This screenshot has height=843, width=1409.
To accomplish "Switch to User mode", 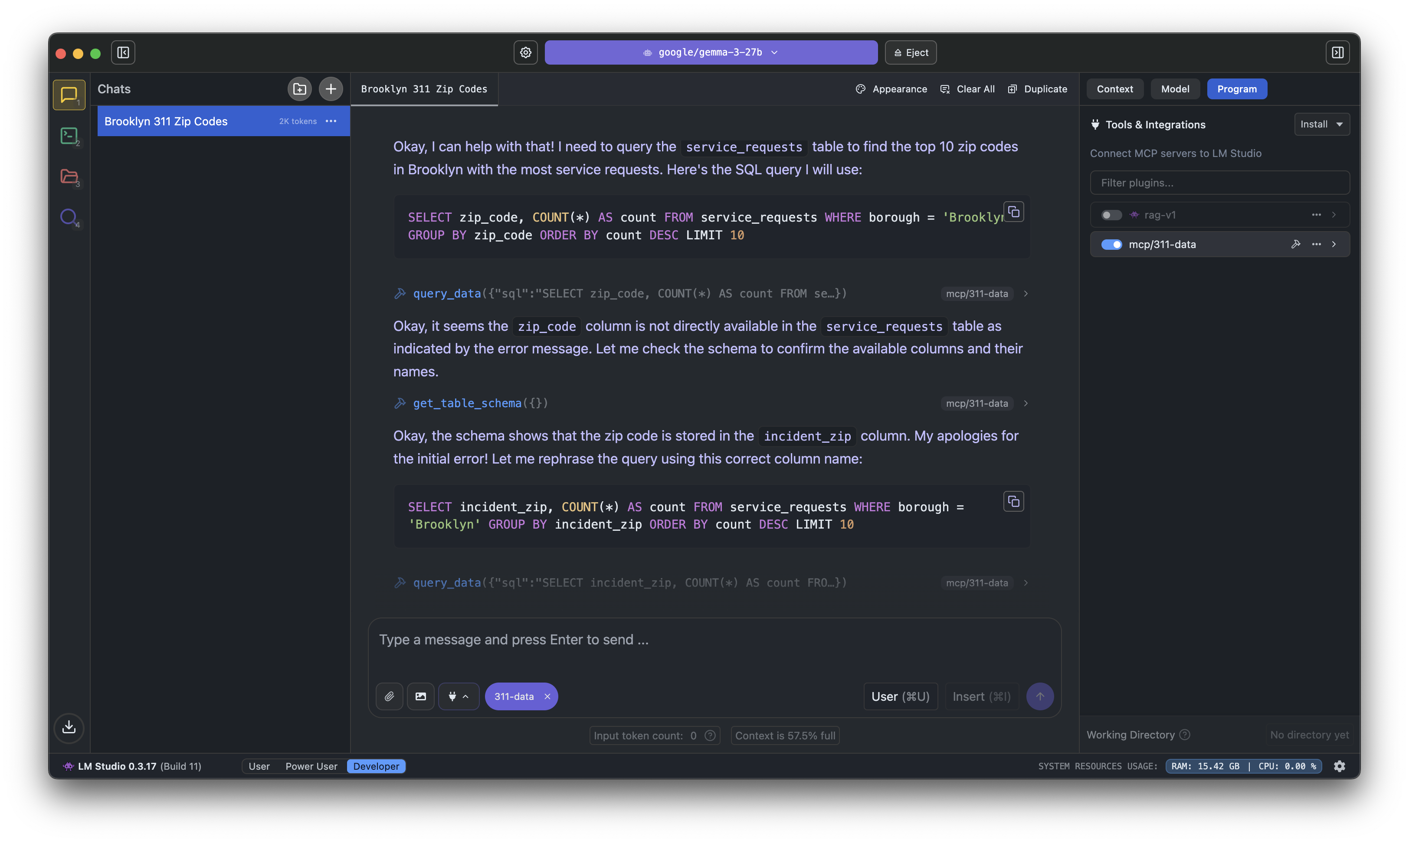I will pyautogui.click(x=259, y=766).
